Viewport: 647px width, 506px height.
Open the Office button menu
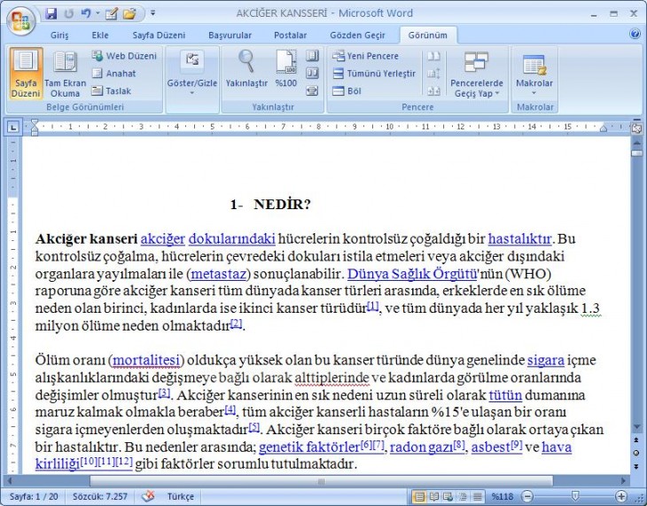[x=20, y=20]
